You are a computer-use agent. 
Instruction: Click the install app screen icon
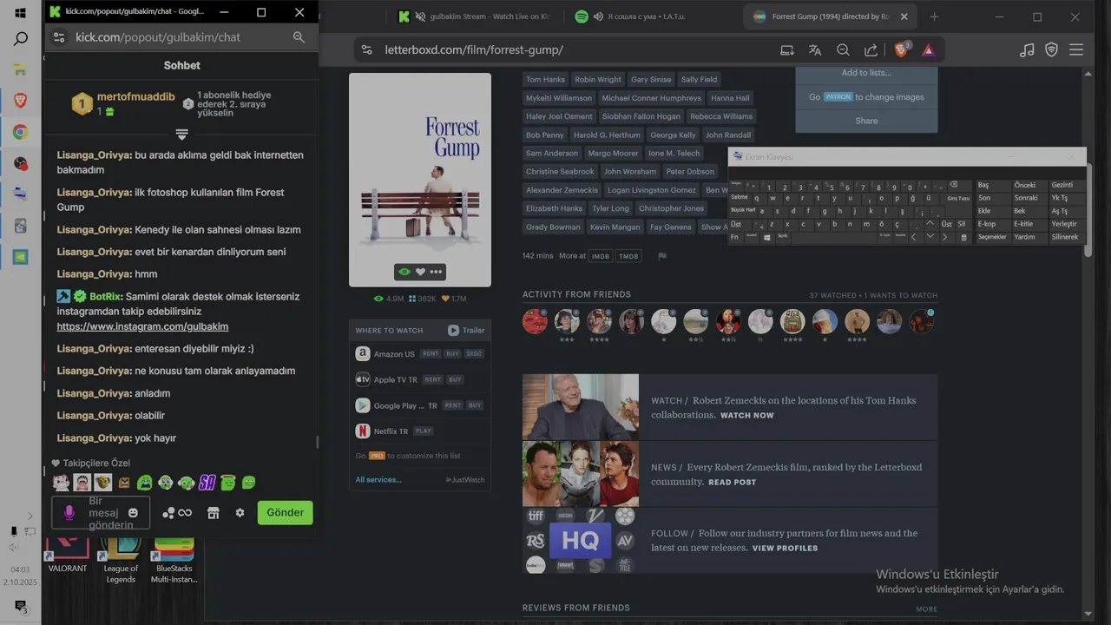[787, 50]
